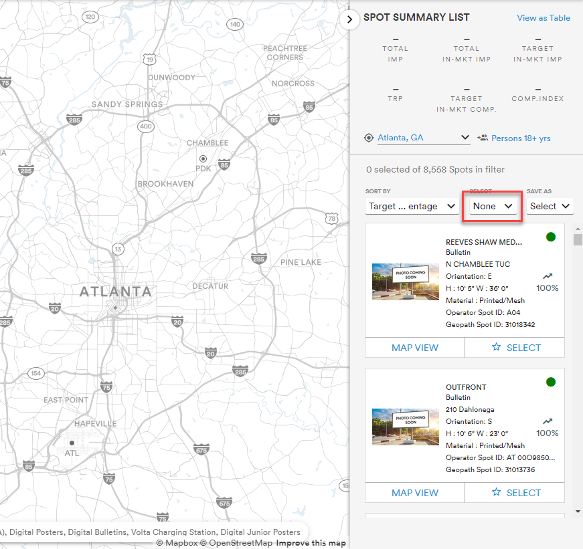Click the BROOKHAVEN label on map
The width and height of the screenshot is (583, 549).
coord(165,184)
